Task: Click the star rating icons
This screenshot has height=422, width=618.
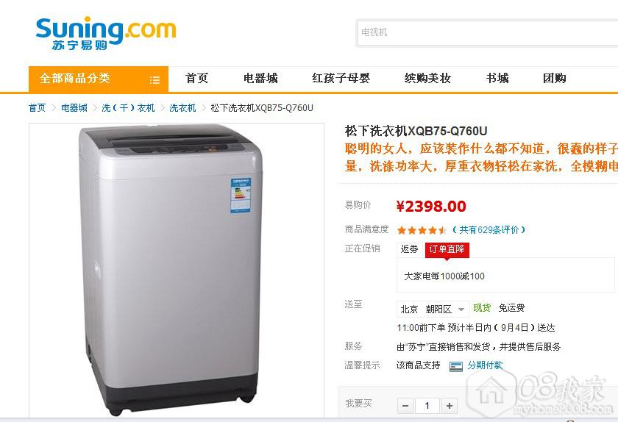Action: point(422,230)
